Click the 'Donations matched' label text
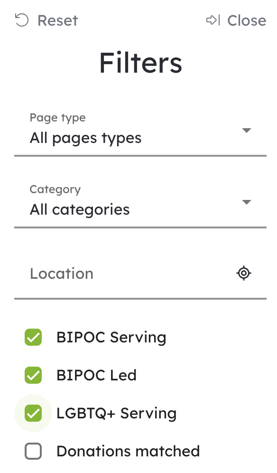The image size is (277, 473). point(128,451)
